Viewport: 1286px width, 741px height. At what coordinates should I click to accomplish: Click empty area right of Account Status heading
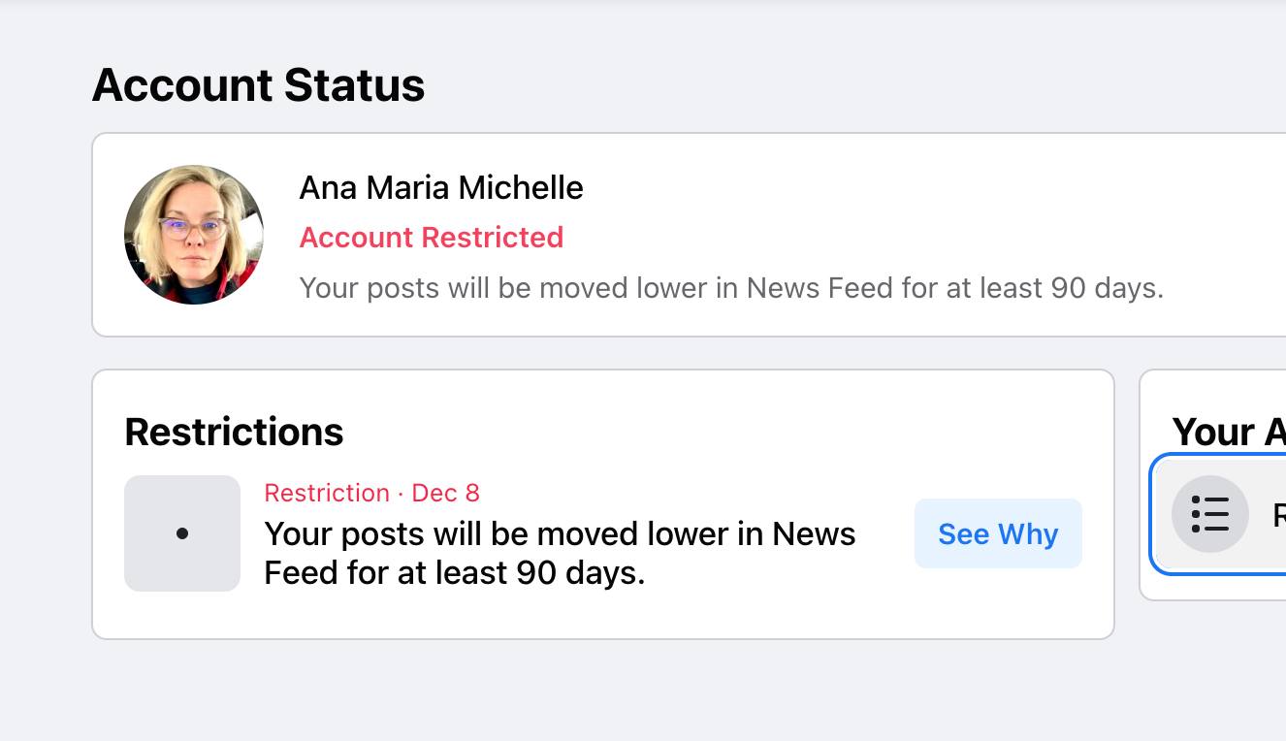click(x=824, y=85)
